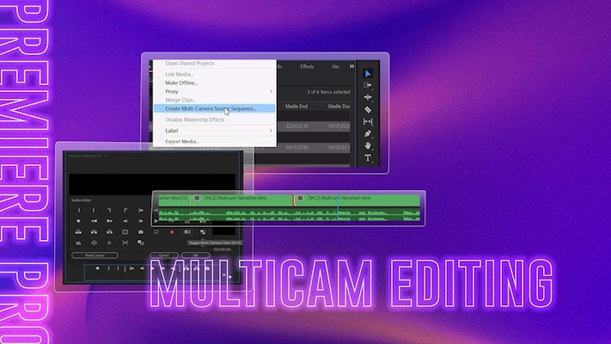Click Make Offline menu entry
Image resolution: width=611 pixels, height=344 pixels.
181,83
